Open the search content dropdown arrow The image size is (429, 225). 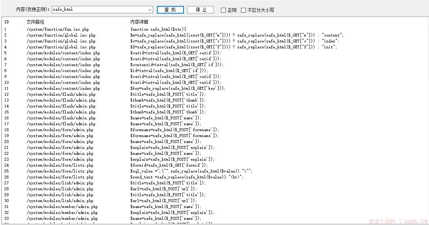pos(150,10)
